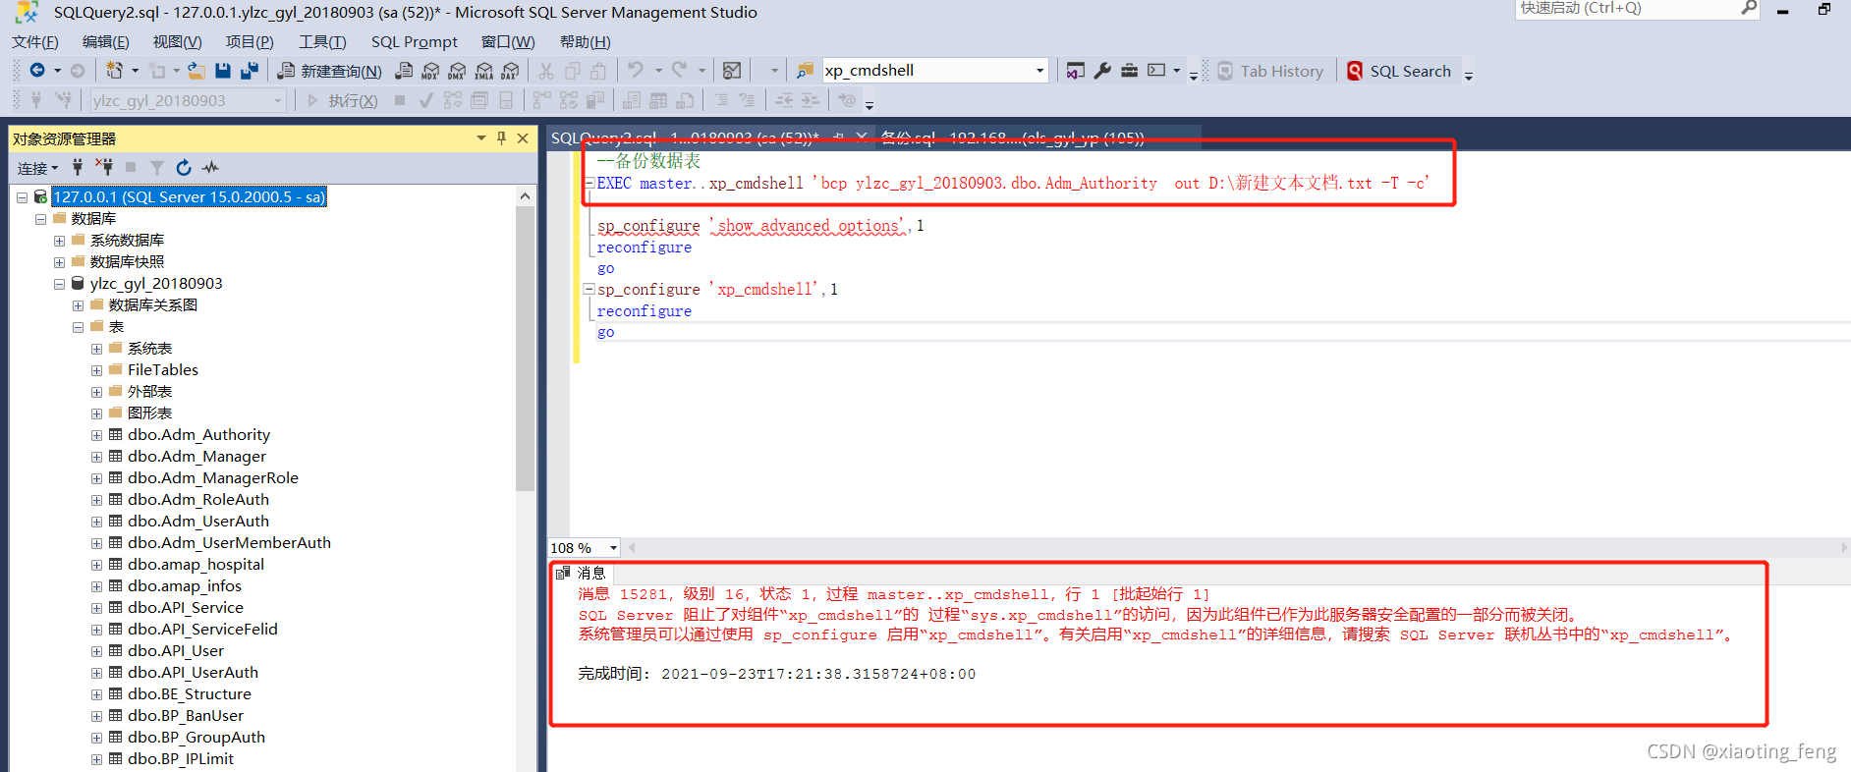Viewport: 1851px width, 772px height.
Task: Open the 108 % zoom dropdown
Action: (x=613, y=547)
